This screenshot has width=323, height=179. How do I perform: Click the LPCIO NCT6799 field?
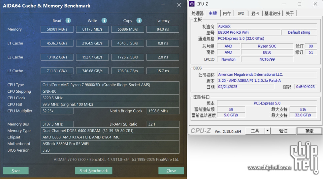coord(267,59)
